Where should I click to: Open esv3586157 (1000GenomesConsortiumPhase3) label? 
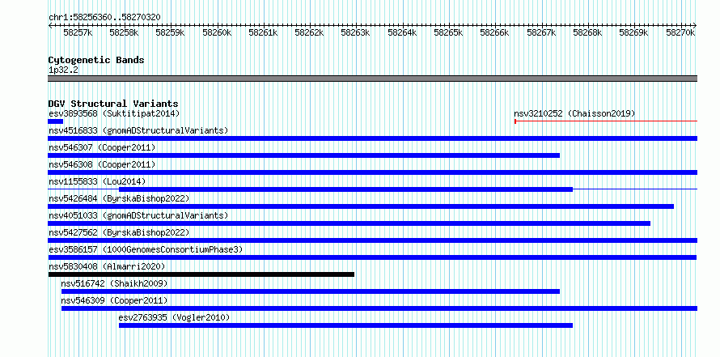coord(146,249)
